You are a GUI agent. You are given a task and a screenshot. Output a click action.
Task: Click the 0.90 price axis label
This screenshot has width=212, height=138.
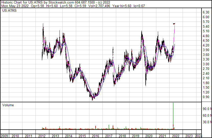pos(206,97)
